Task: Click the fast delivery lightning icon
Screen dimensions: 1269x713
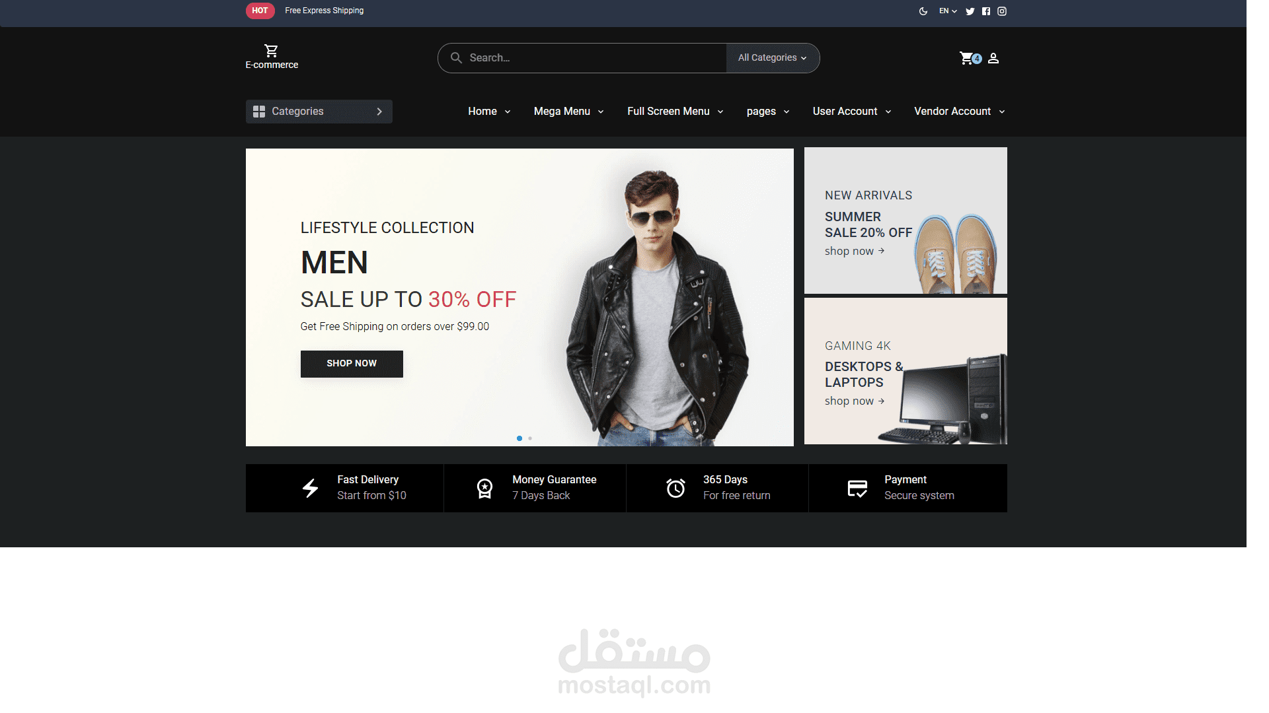Action: [310, 487]
